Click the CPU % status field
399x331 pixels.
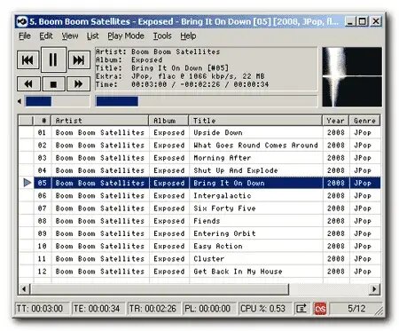(x=265, y=309)
